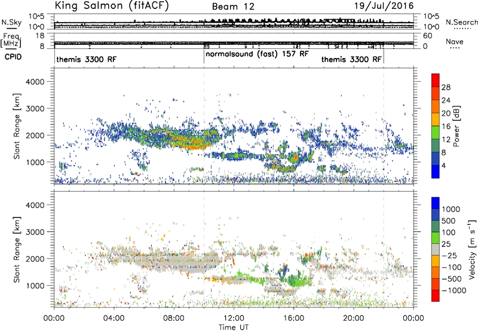Click the "12:00" time tick label
Image resolution: width=478 pixels, height=331 pixels.
click(234, 318)
